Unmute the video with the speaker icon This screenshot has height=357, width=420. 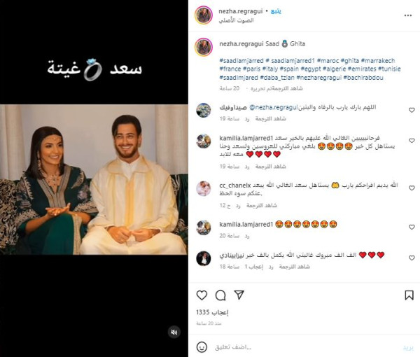click(174, 332)
